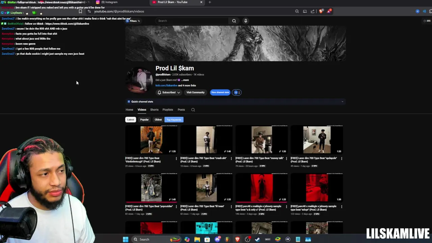This screenshot has height=243, width=432.
Task: Open Brave browser taskbar icon
Action: (237, 239)
